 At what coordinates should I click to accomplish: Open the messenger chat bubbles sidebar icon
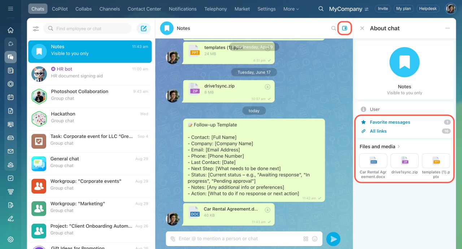point(10,57)
